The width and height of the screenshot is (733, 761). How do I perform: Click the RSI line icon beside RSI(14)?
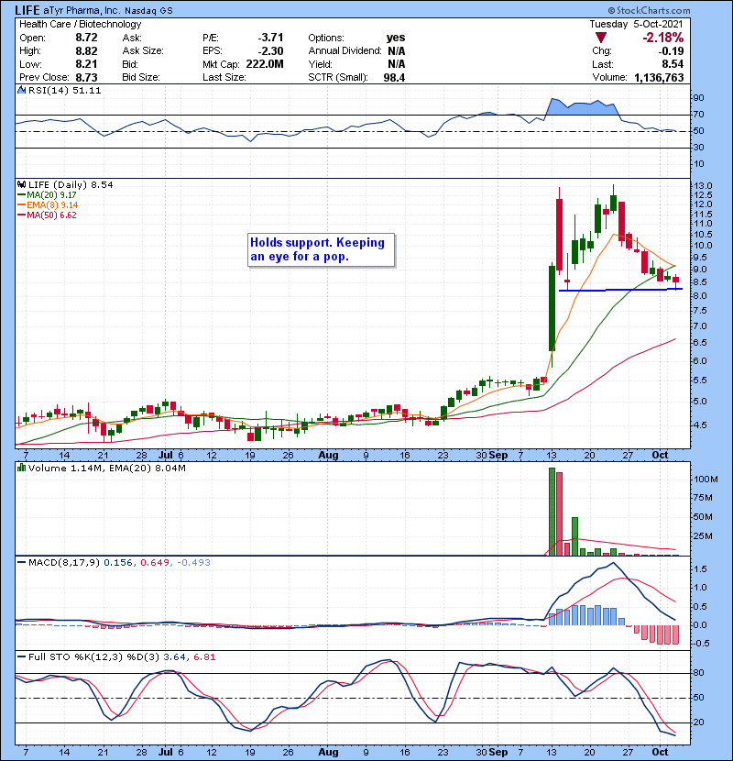point(21,90)
